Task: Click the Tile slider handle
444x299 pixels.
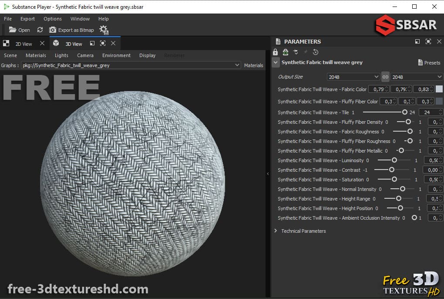Action: pos(405,112)
